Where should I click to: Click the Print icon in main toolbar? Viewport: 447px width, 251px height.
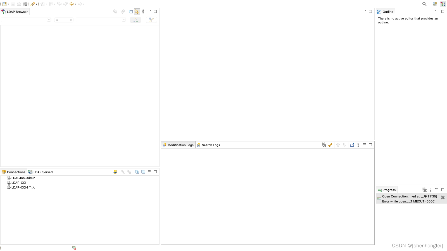pos(19,4)
